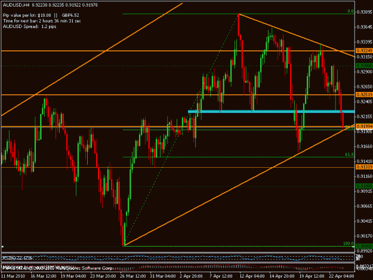Click the RSI(6) indicator label
Image resolution: width=373 pixels, height=280 pixels.
click(x=17, y=258)
